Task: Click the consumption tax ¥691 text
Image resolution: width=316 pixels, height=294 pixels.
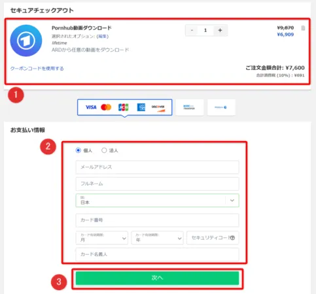Action: pyautogui.click(x=280, y=76)
